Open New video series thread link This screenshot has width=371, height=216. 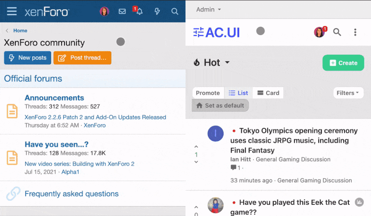coord(79,164)
